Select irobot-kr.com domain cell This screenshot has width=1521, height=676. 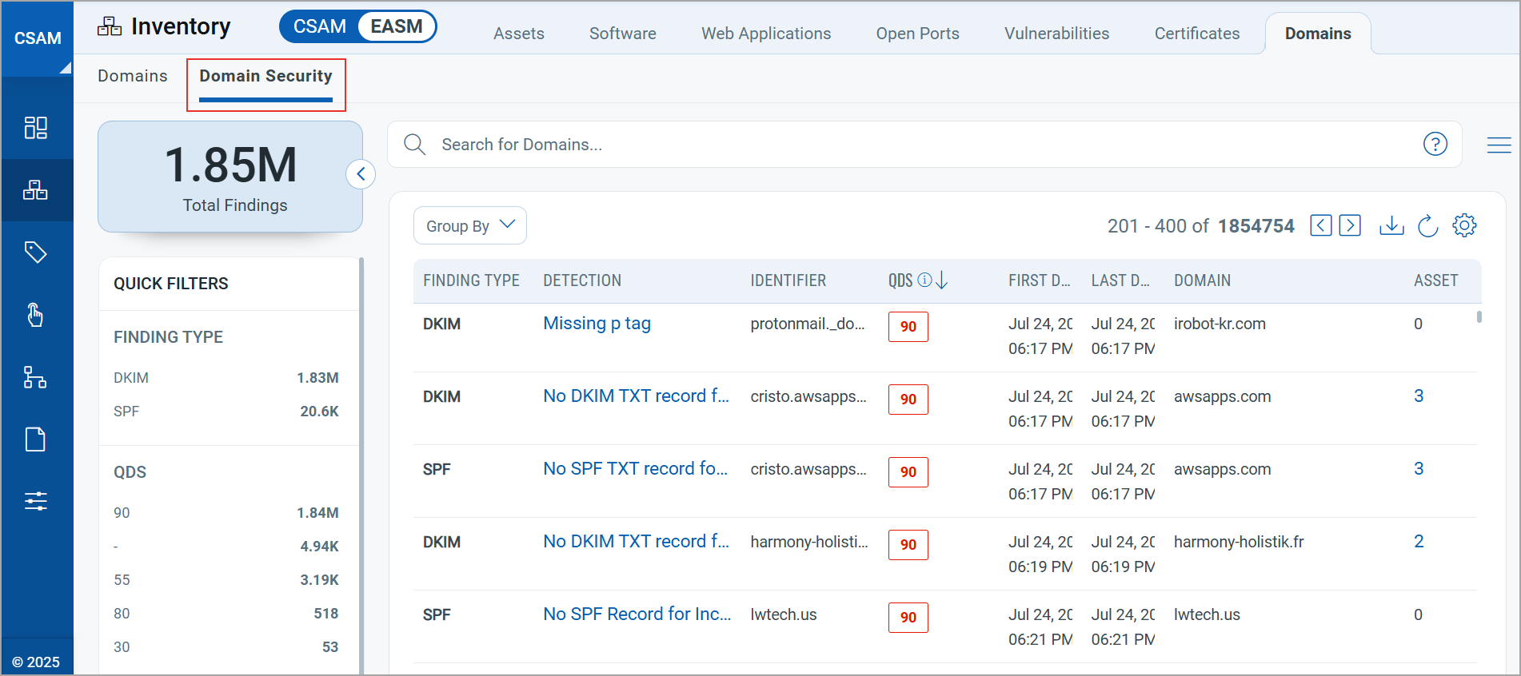pos(1220,324)
